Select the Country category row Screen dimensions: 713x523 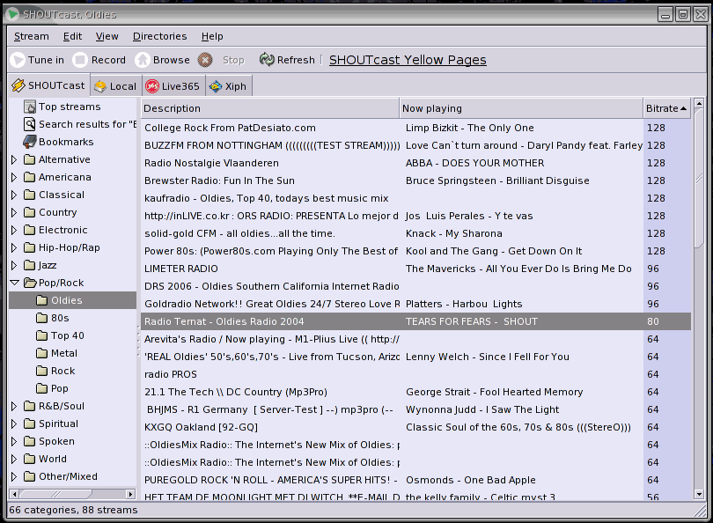coord(73,212)
